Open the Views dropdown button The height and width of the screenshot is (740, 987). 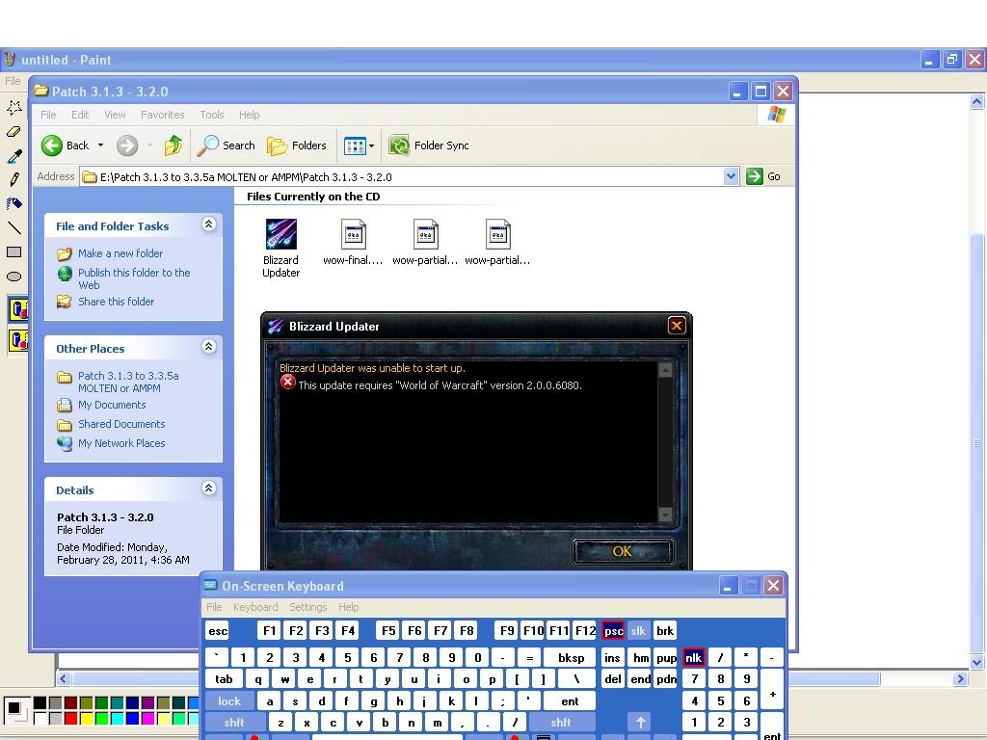point(359,146)
